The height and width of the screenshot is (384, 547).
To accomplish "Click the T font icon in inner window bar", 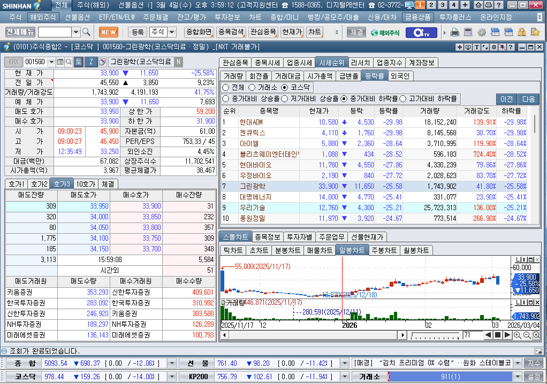I will [476, 47].
